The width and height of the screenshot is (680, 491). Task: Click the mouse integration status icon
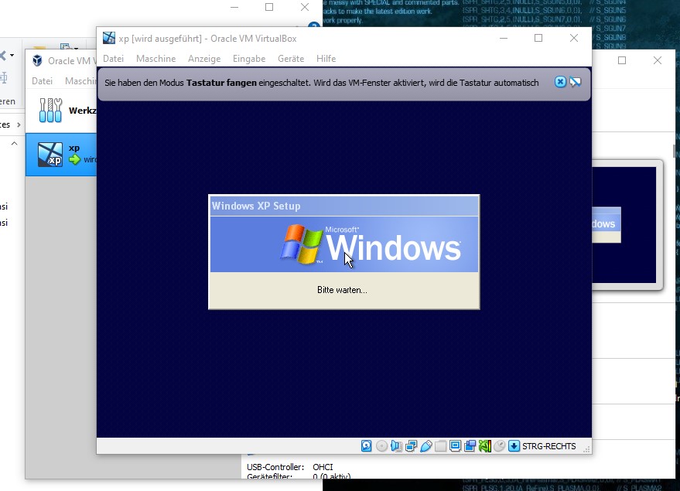pos(499,446)
